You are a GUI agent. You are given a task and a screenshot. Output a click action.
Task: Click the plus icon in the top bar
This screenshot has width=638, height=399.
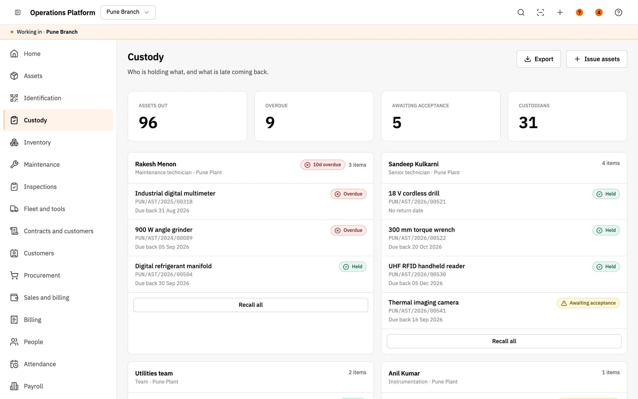[x=560, y=12]
